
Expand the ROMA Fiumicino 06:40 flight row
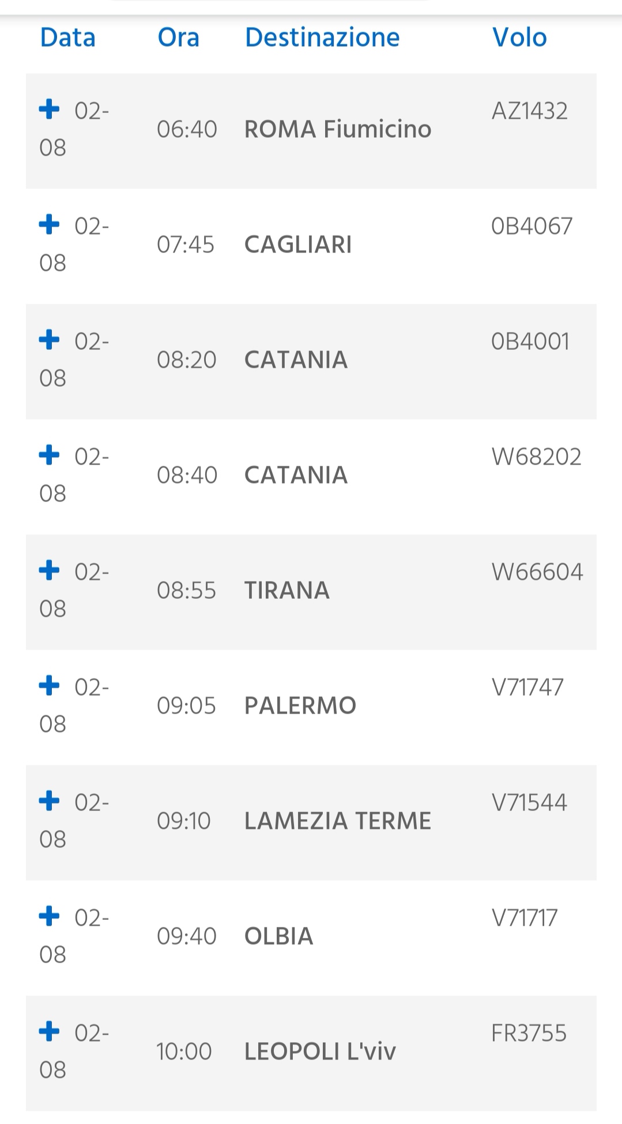49,109
